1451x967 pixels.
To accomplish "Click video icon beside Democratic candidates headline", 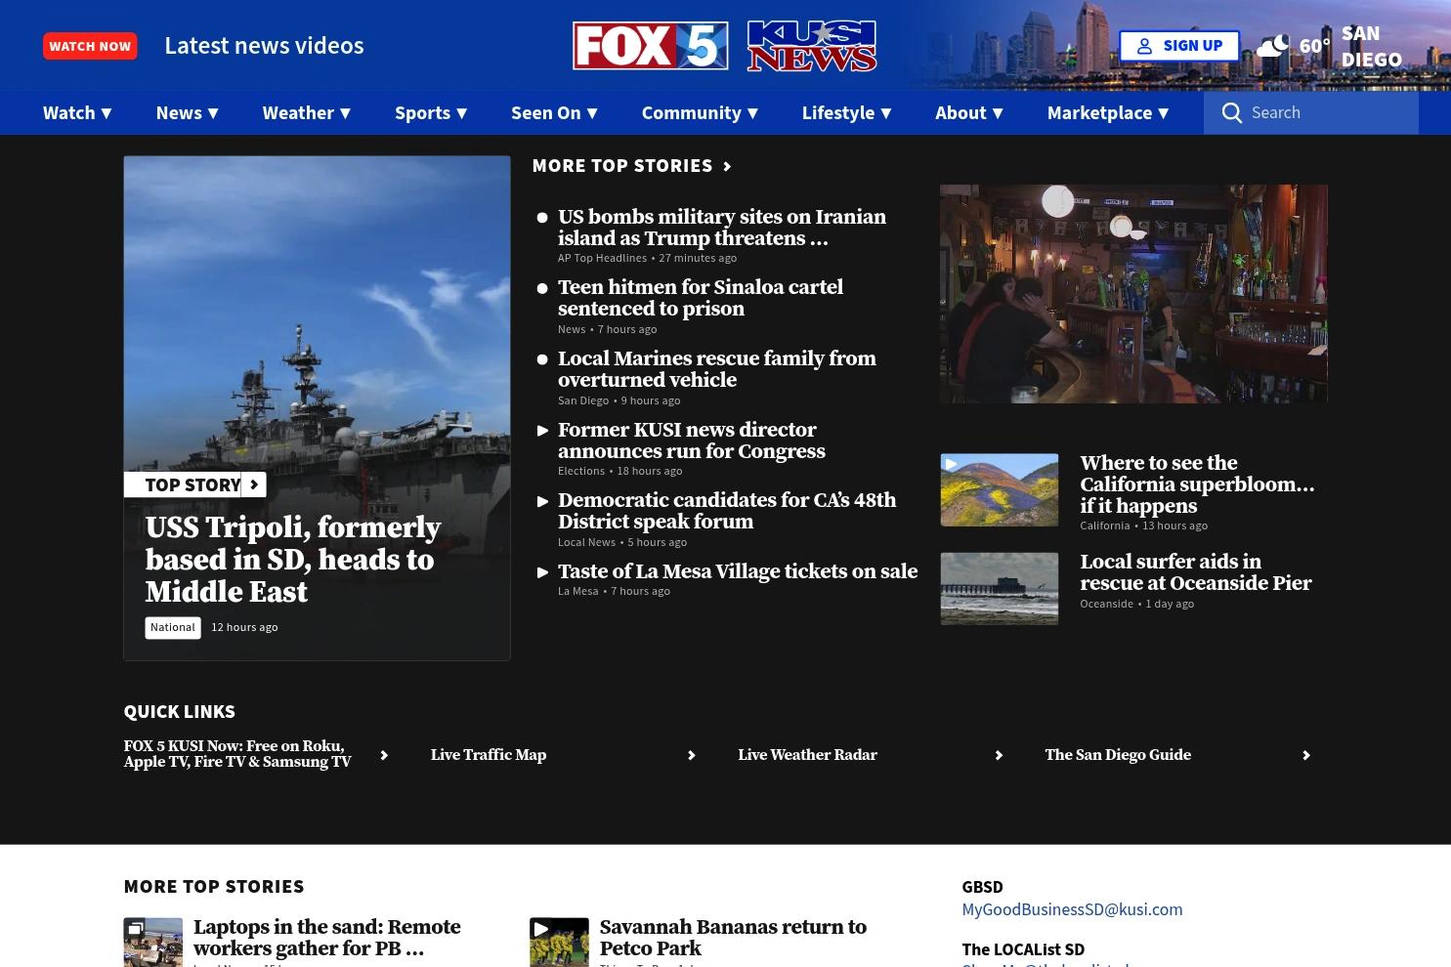I will (x=542, y=501).
